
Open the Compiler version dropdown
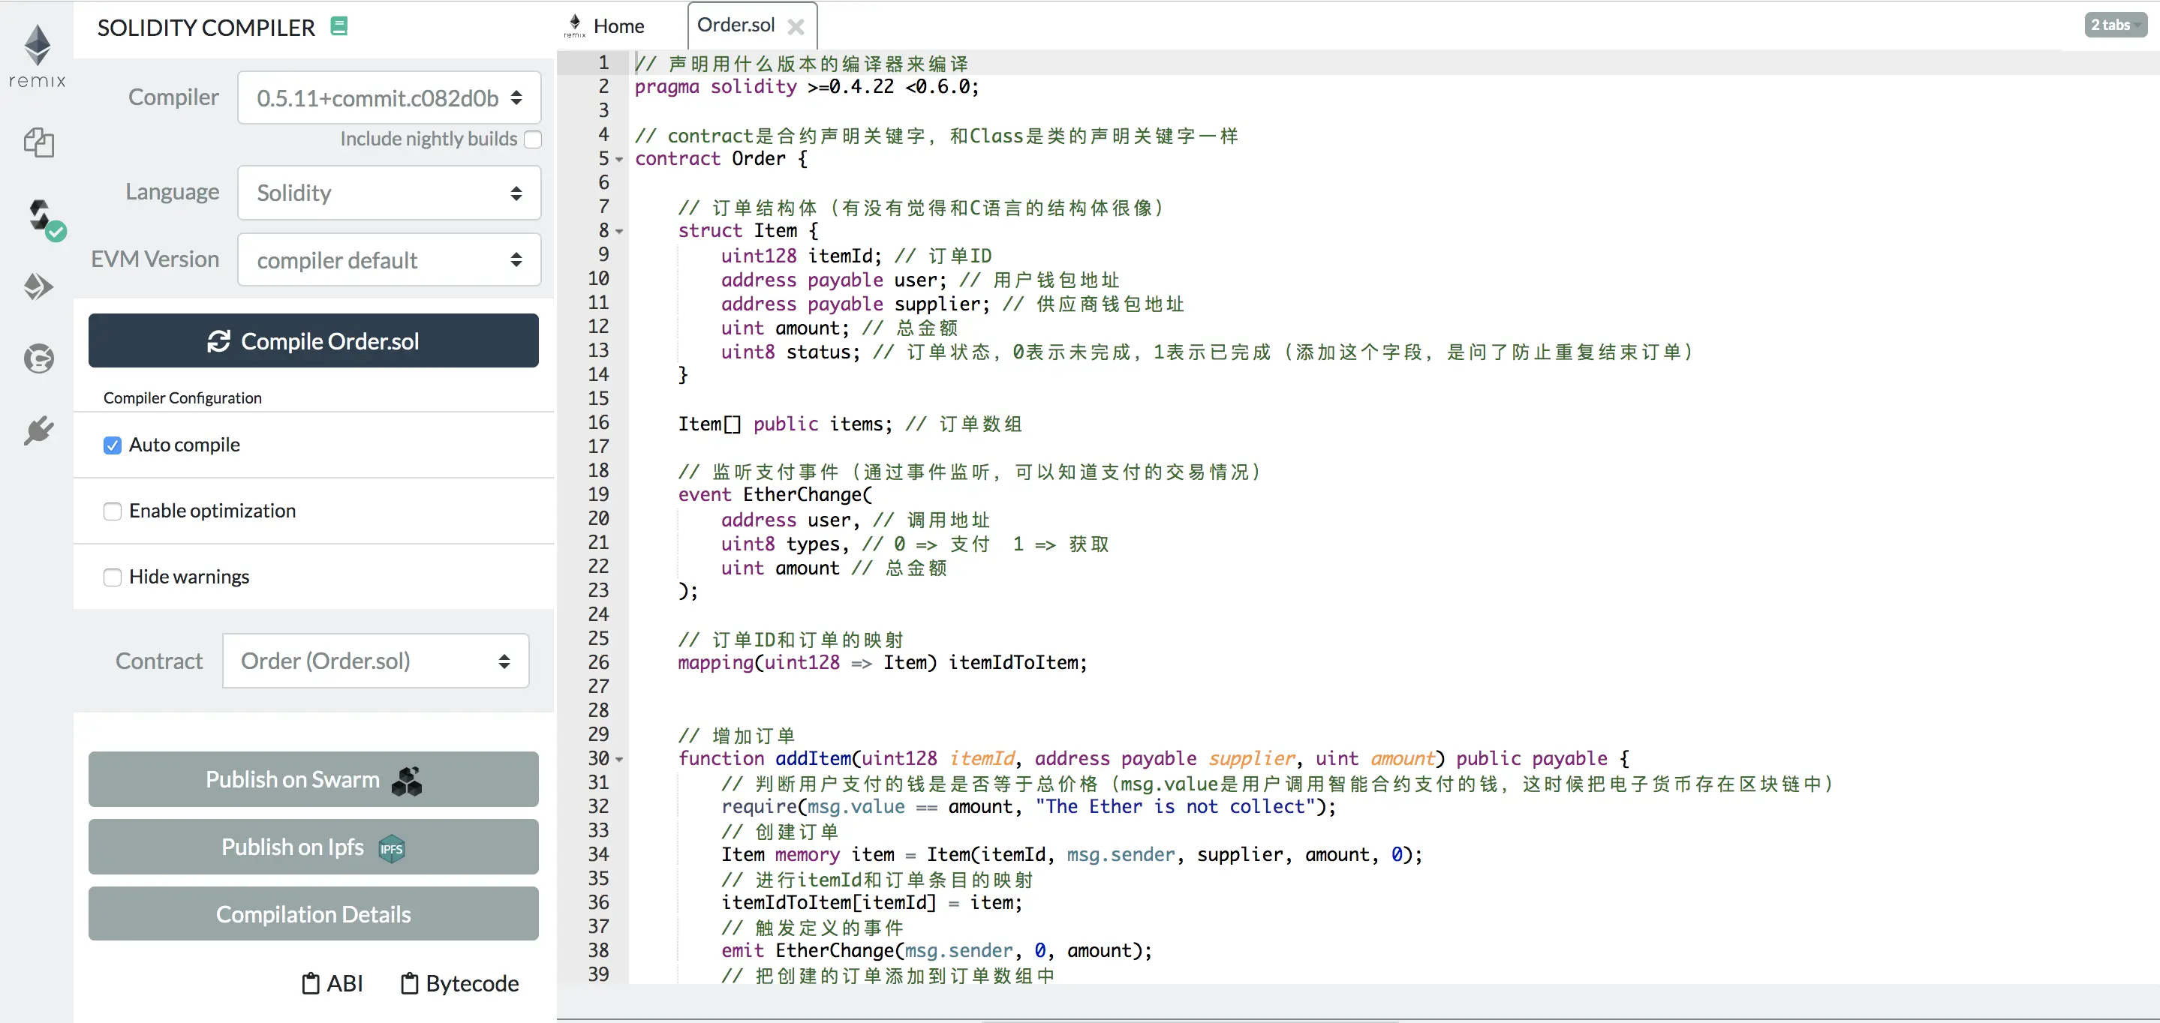389,98
